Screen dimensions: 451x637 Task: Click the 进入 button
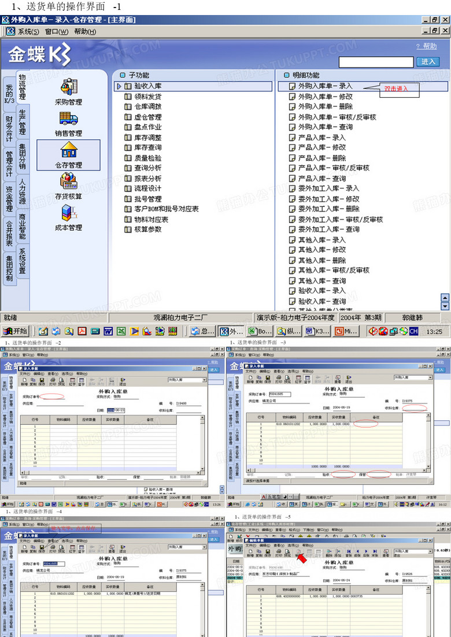(x=428, y=62)
